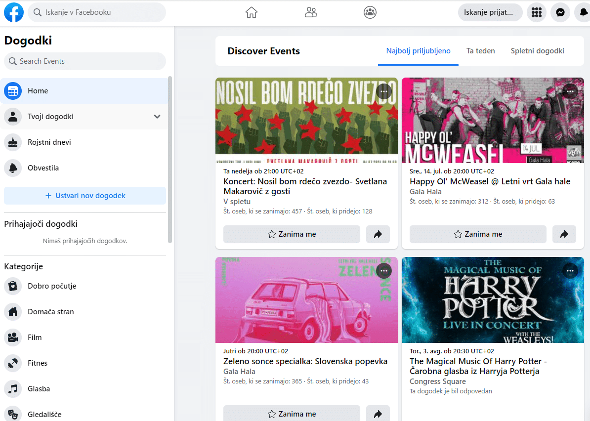Select the Gledališče category label
Image resolution: width=590 pixels, height=421 pixels.
point(44,414)
